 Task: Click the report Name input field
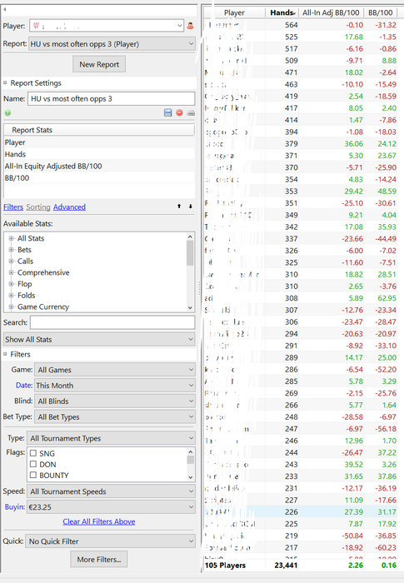coord(112,99)
